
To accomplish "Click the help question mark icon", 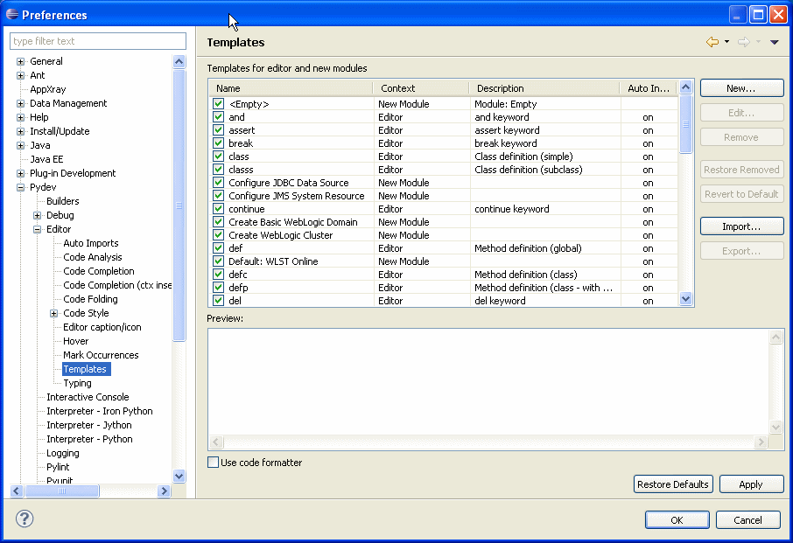I will click(x=25, y=519).
